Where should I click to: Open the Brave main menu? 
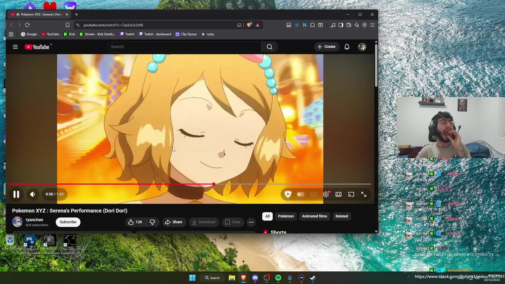(x=372, y=25)
